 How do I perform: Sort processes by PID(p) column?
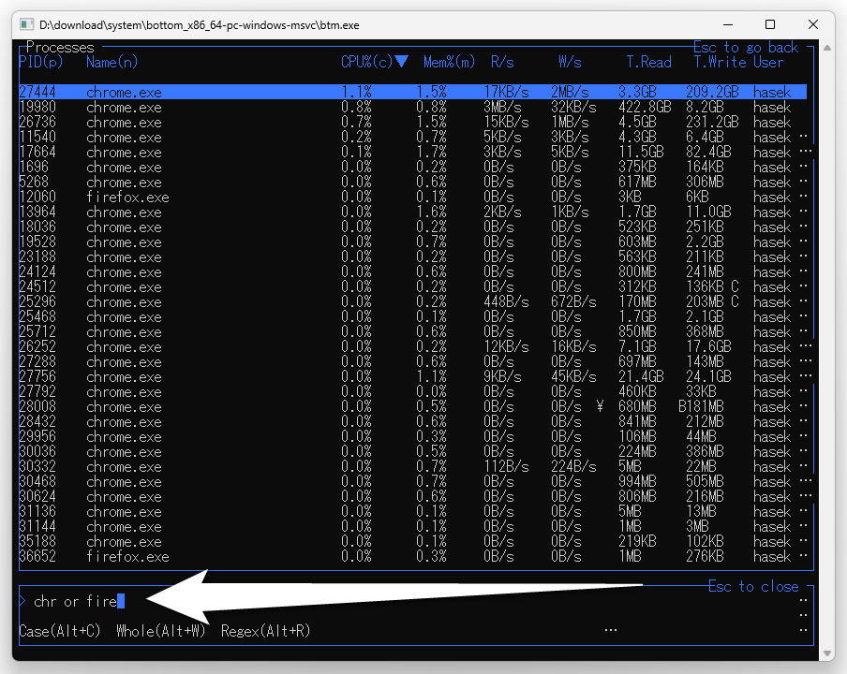point(41,62)
